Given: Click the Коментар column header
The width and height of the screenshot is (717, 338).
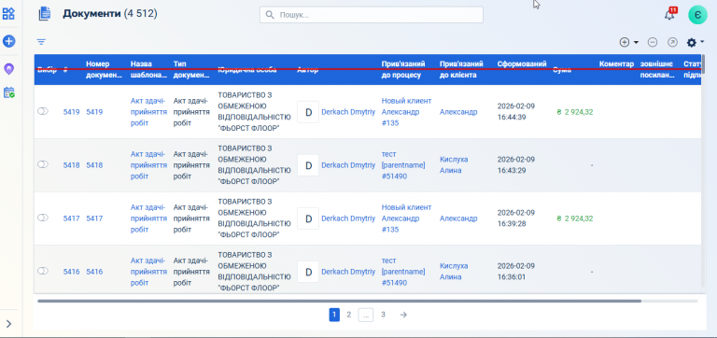Looking at the screenshot, I should (616, 64).
